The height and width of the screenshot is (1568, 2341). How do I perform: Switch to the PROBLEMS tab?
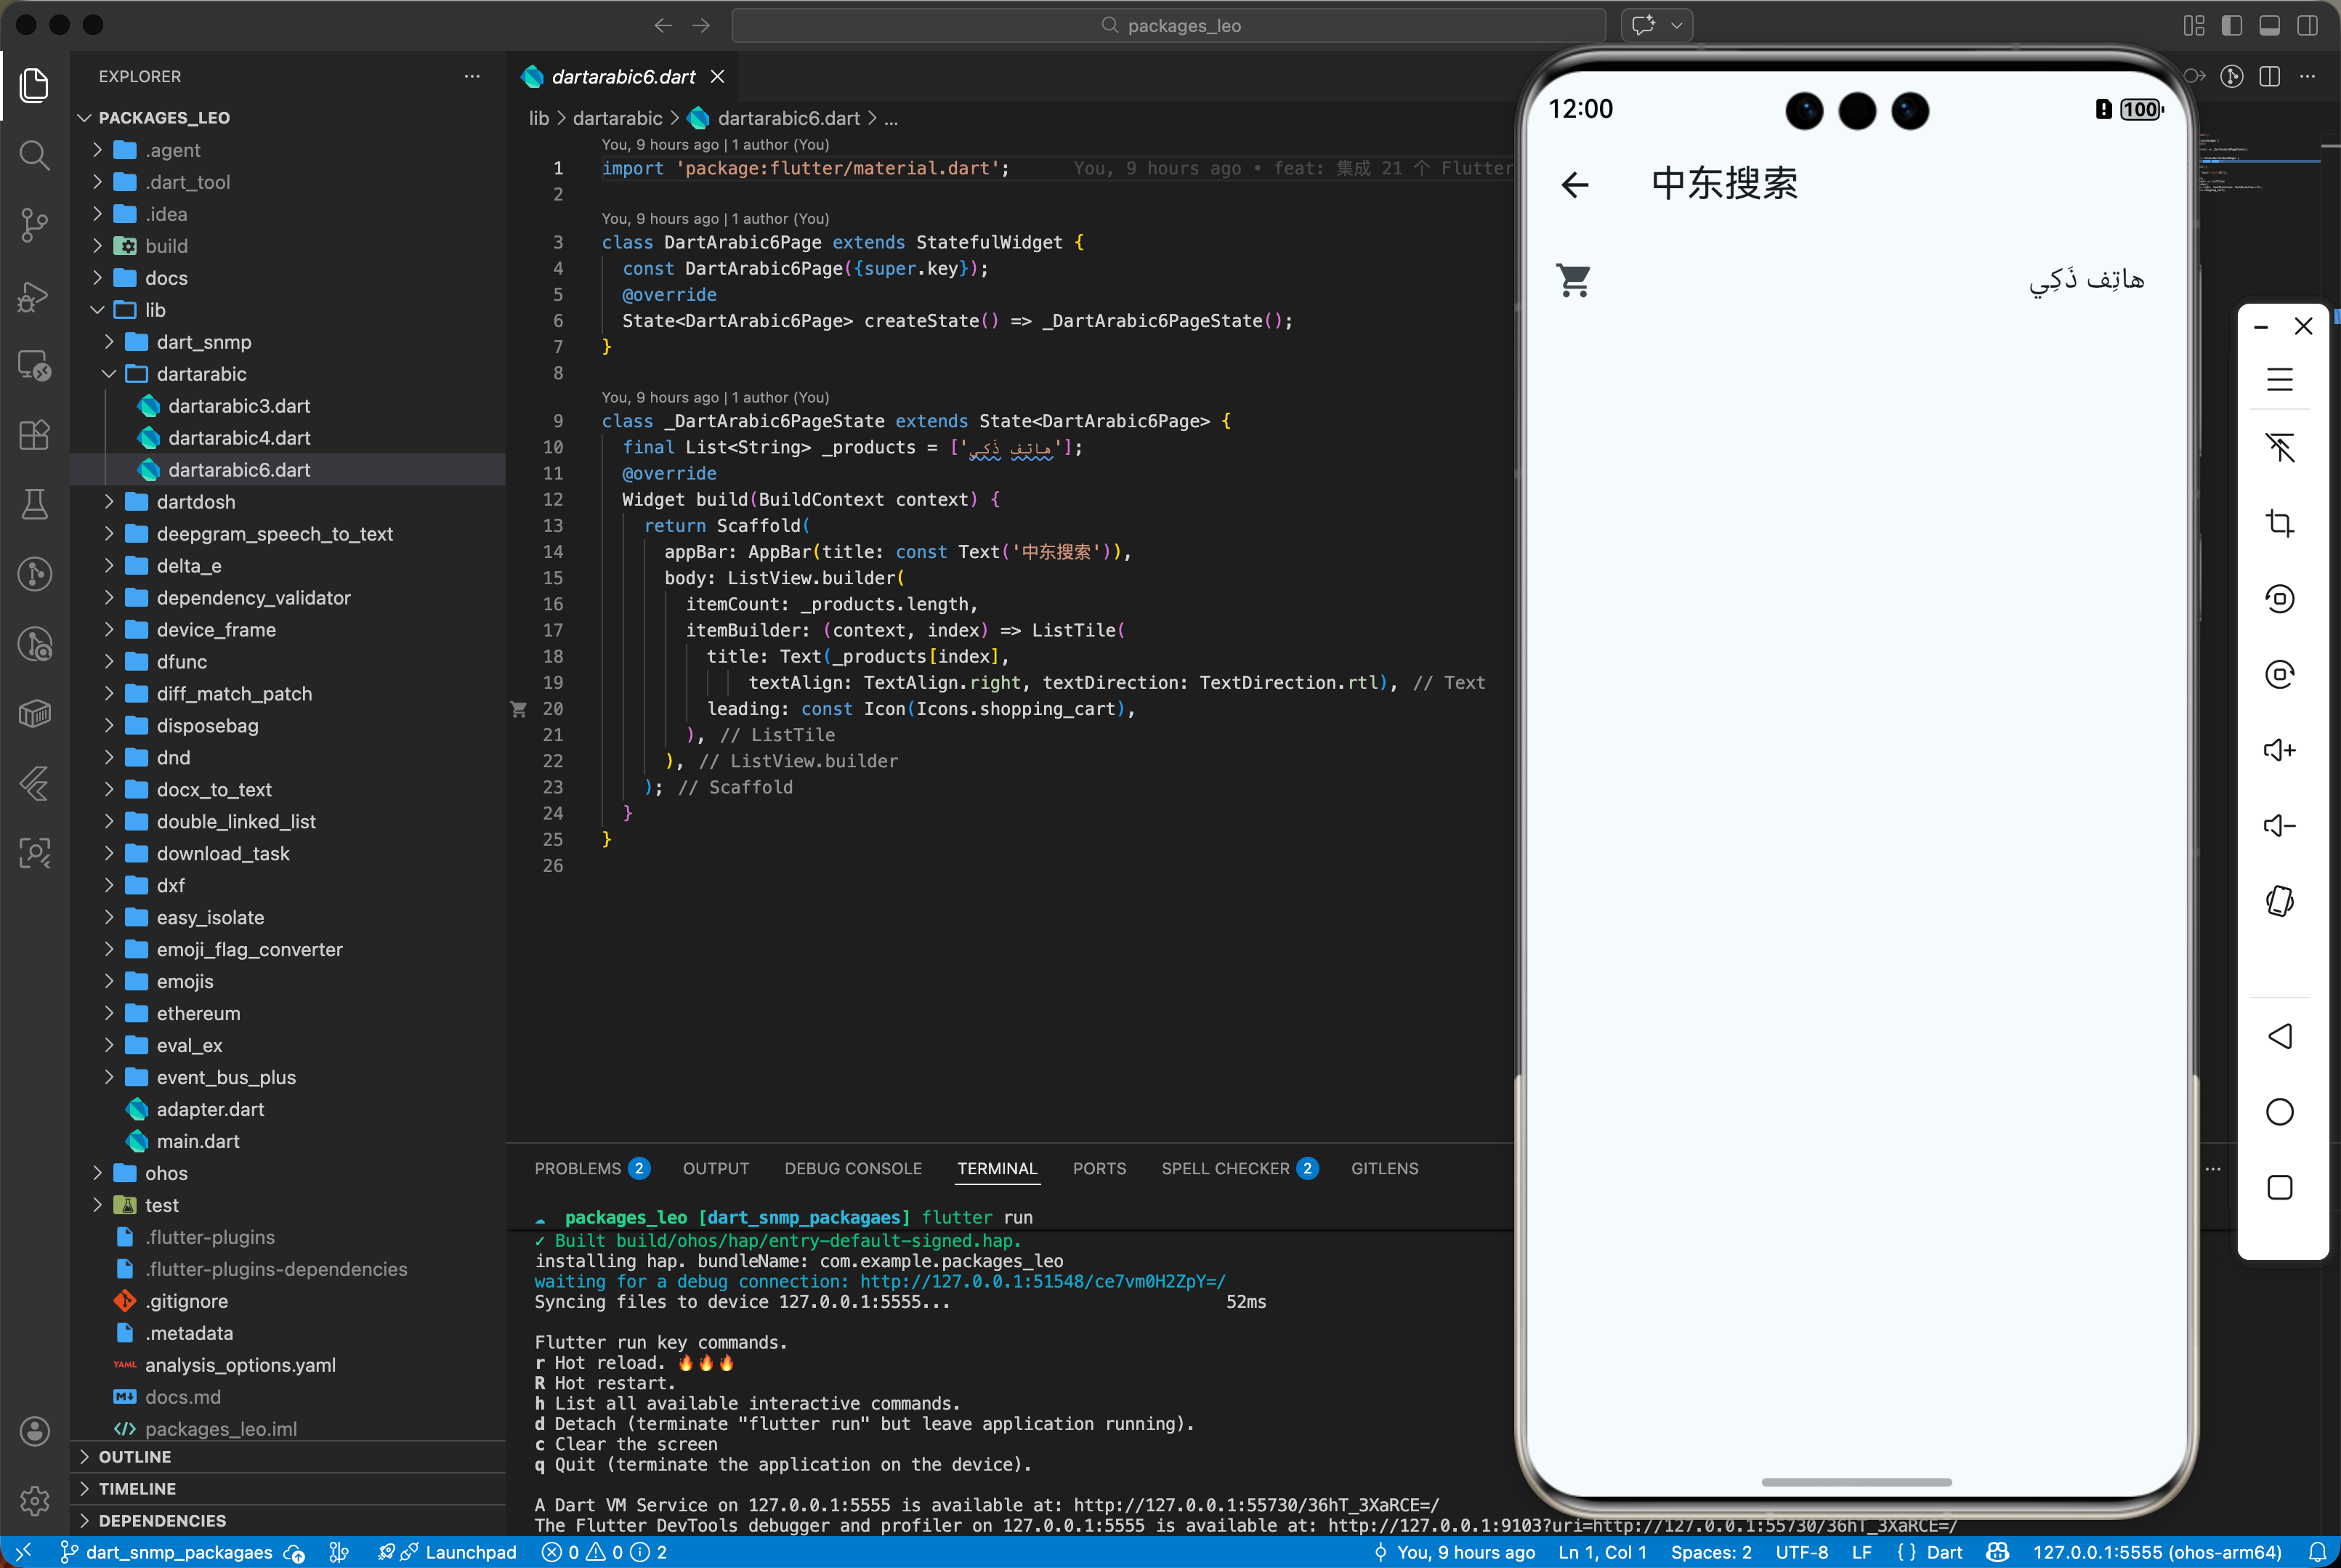tap(577, 1168)
